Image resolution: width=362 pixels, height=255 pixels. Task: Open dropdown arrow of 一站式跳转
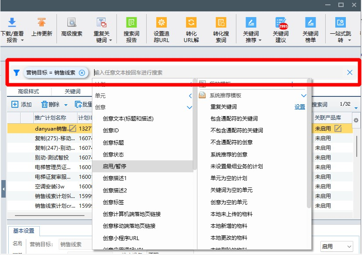(x=350, y=40)
